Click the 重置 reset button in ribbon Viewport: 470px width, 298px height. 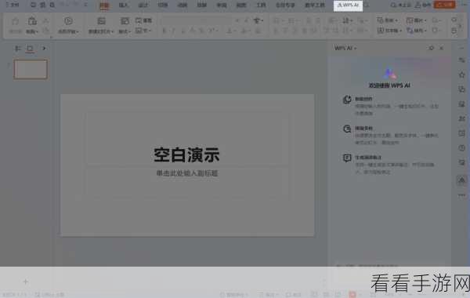[x=143, y=20]
